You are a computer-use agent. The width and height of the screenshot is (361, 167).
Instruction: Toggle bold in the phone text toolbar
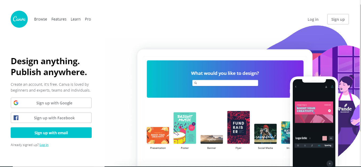click(x=305, y=145)
